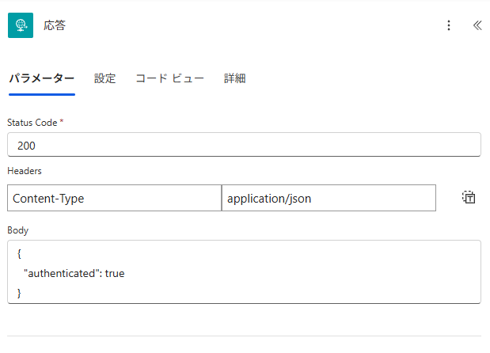Click the 応答 title text
Screen dimensions: 490x353
55,25
